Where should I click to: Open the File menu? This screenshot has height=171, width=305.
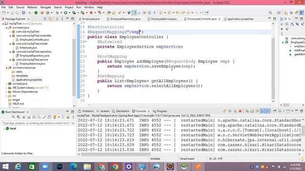pyautogui.click(x=3, y=8)
